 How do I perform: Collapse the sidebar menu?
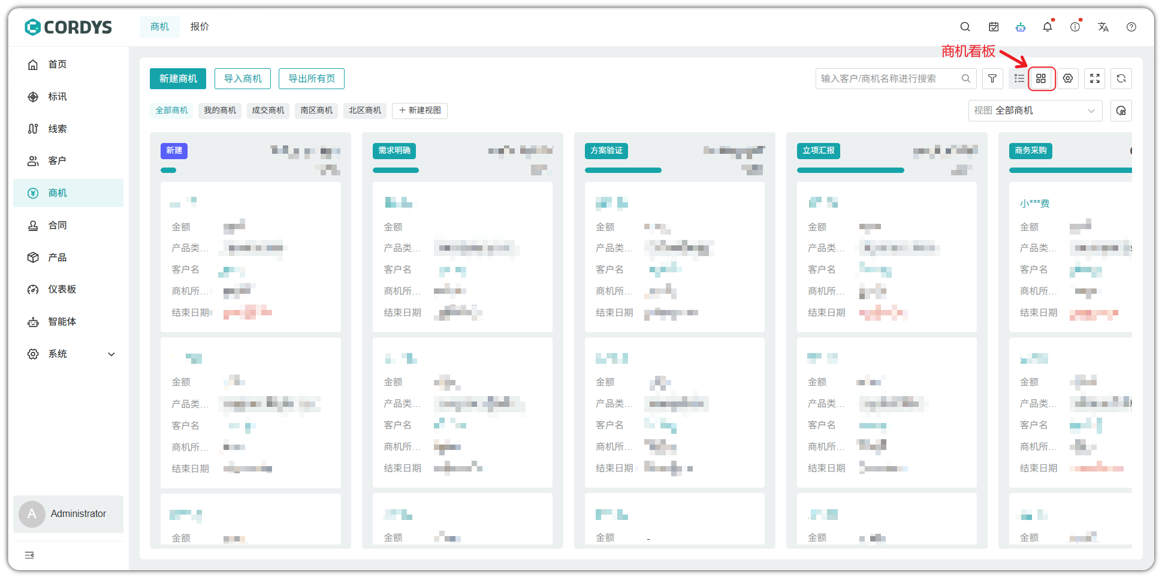pos(29,555)
